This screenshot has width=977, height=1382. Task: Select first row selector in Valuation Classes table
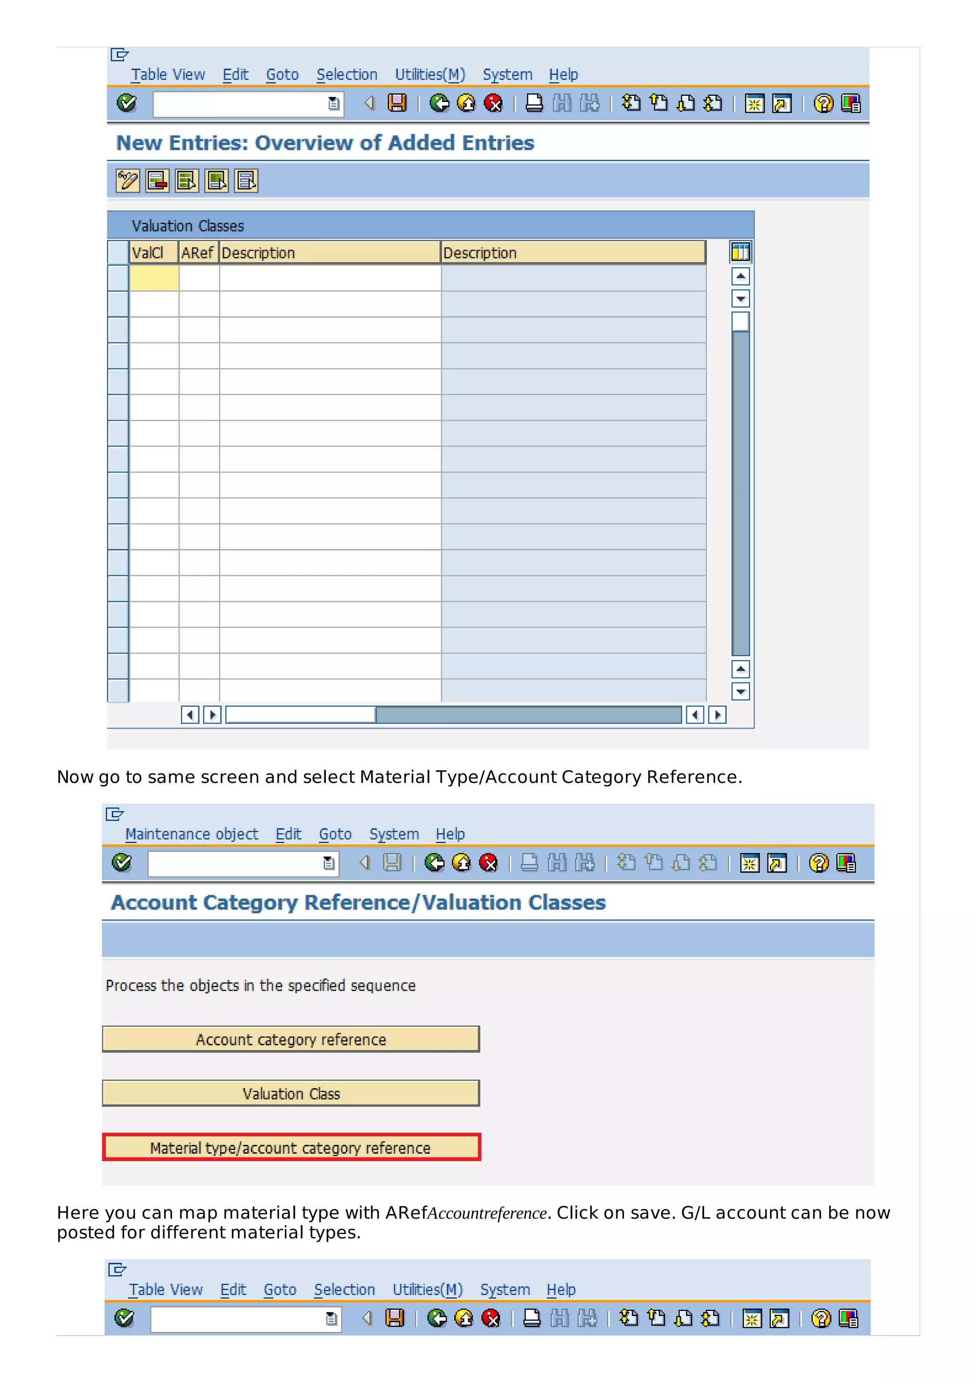click(118, 278)
